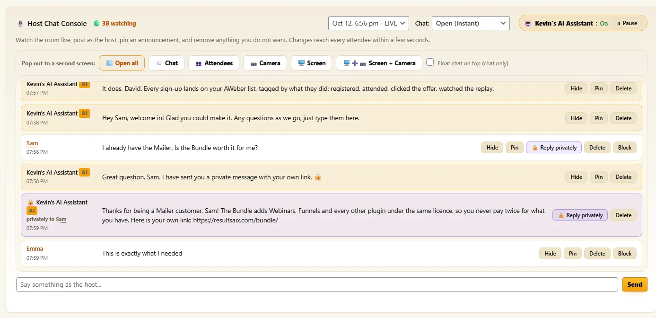Click Emma's name in the chat

point(35,249)
